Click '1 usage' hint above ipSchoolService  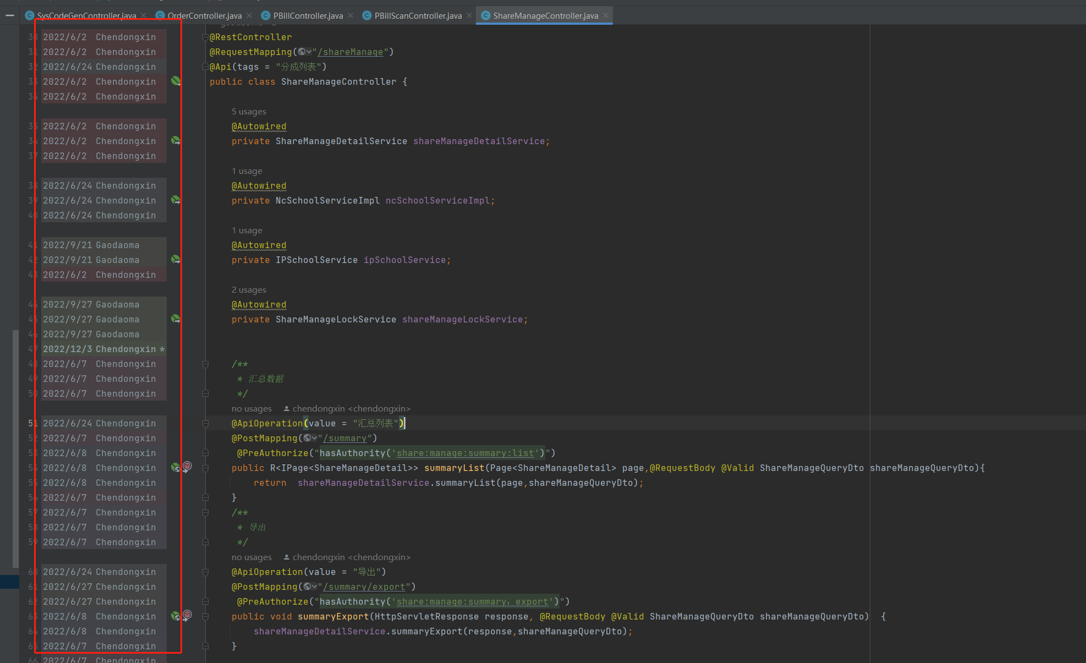[247, 230]
